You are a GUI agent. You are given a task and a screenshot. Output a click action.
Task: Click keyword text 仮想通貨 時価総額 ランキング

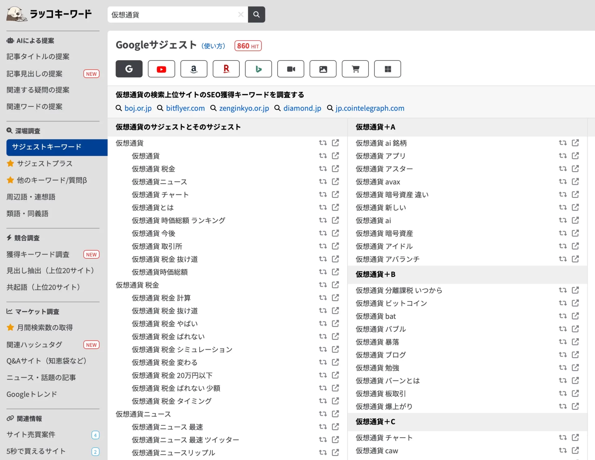coord(178,221)
